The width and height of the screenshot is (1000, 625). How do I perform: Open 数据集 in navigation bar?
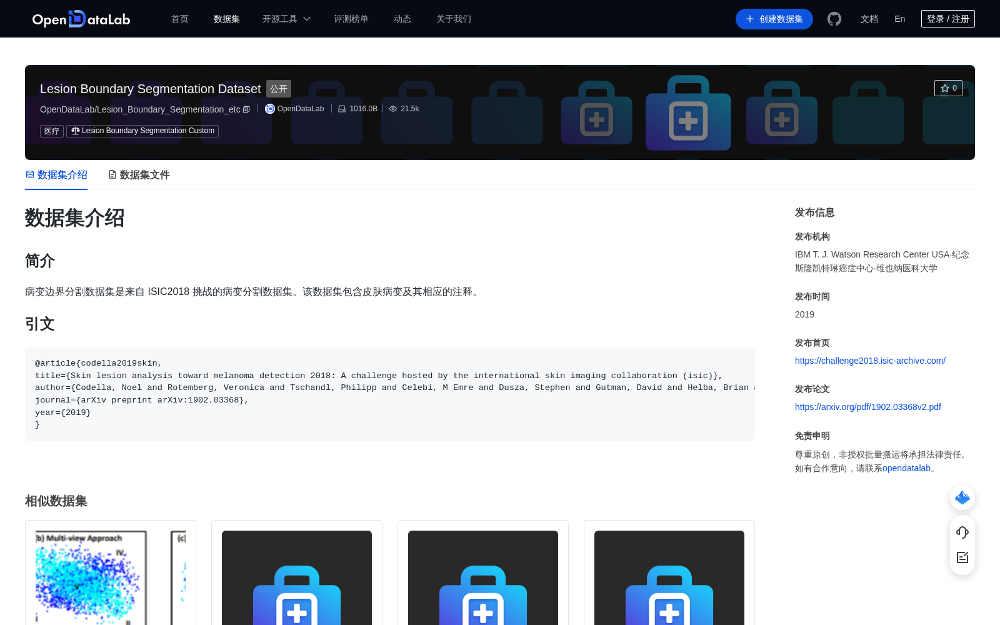click(x=227, y=19)
